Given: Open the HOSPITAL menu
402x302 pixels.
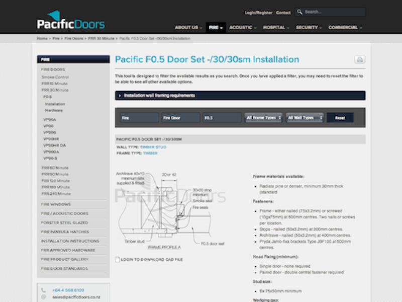Looking at the screenshot, I should [x=275, y=28].
